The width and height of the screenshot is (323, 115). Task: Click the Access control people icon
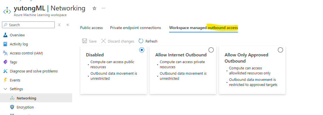6,53
